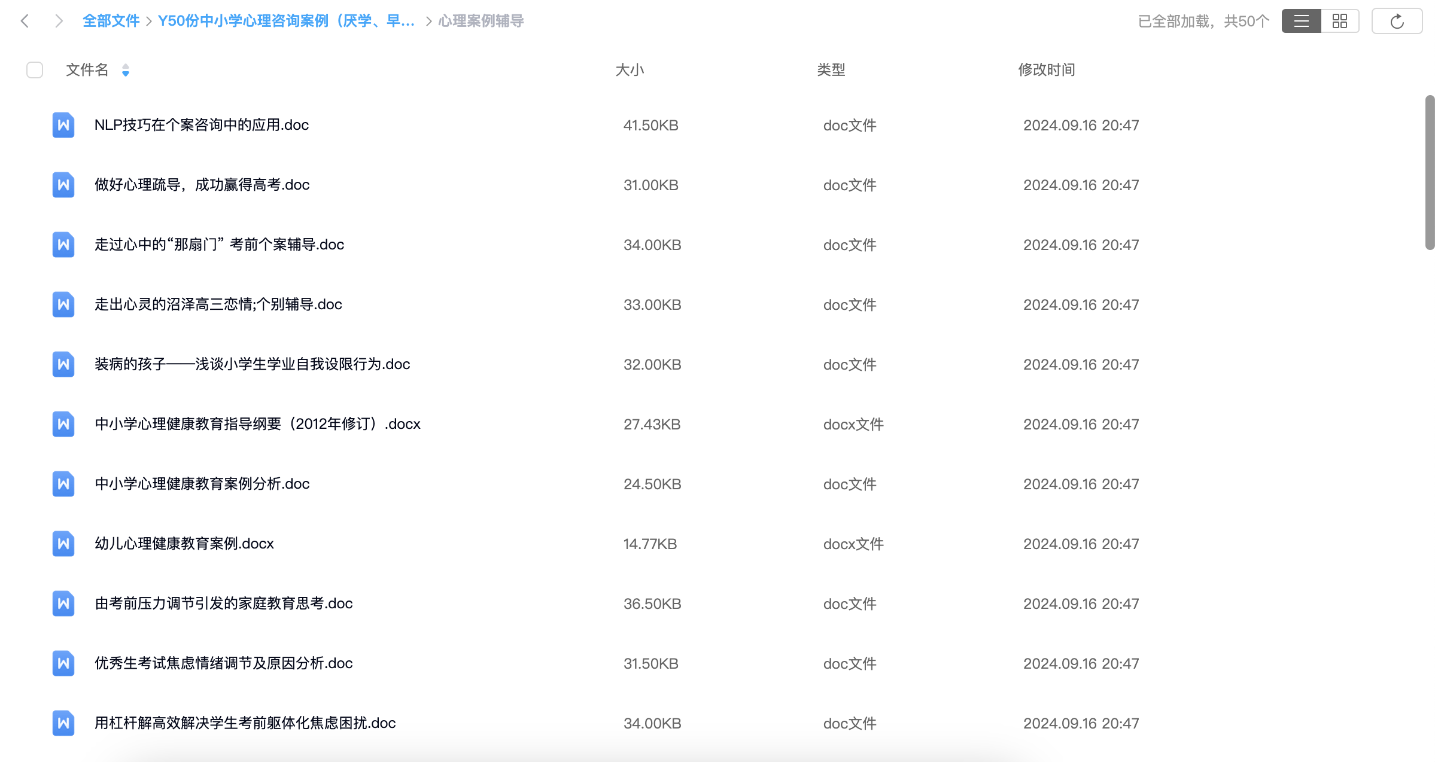This screenshot has width=1435, height=762.
Task: Select file 用杠杆解高效解决学生考前躯体化焦虑困扰.doc
Action: pos(245,723)
